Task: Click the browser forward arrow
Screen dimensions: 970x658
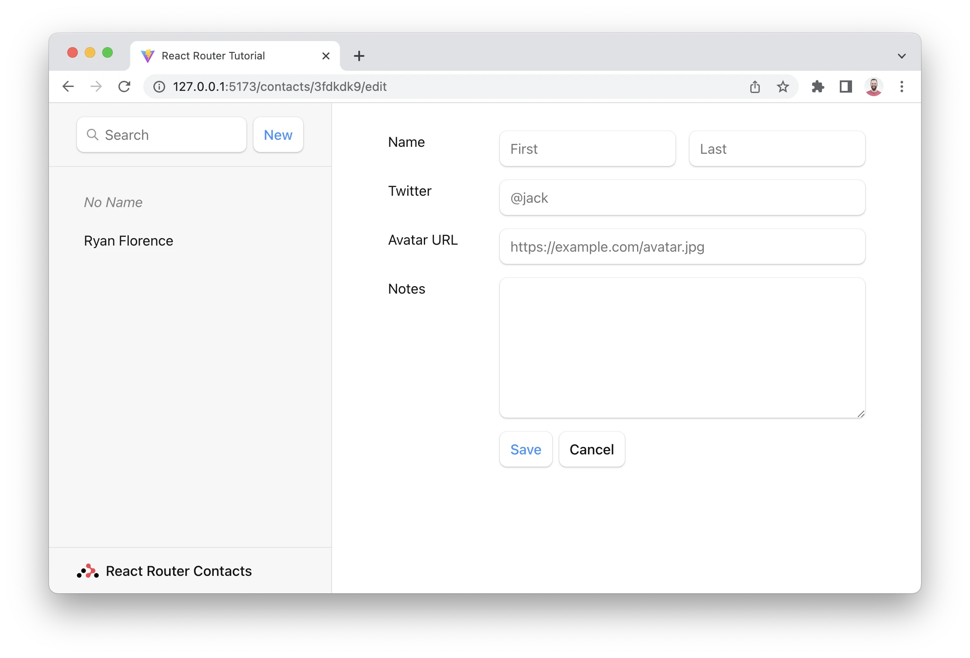Action: click(96, 87)
